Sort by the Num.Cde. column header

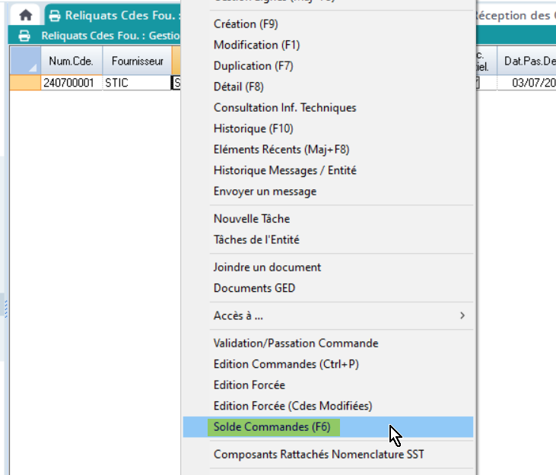click(x=70, y=60)
